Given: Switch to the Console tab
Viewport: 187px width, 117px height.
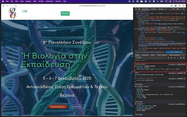Looking at the screenshot, I should (153, 9).
